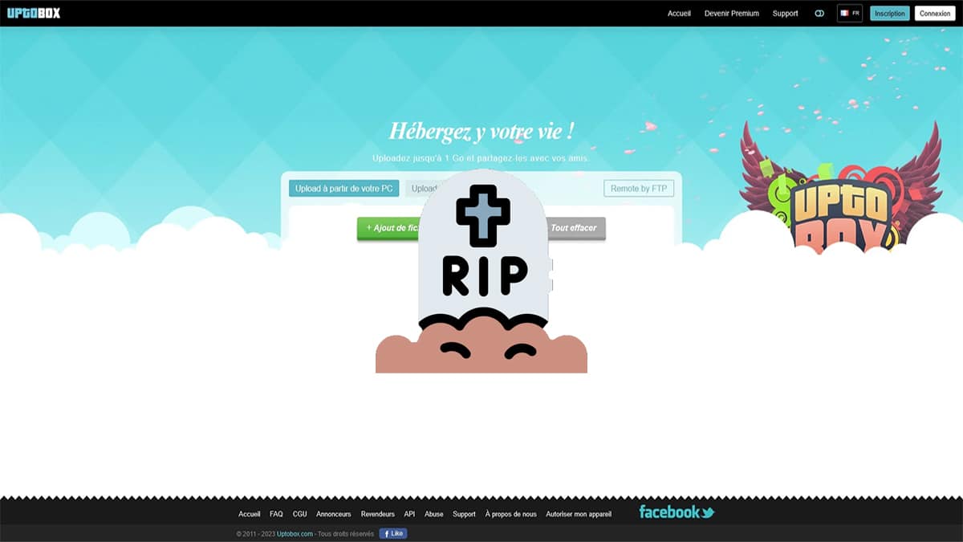The width and height of the screenshot is (963, 542).
Task: Select the Upload à partir de votre PC tab
Action: point(343,189)
